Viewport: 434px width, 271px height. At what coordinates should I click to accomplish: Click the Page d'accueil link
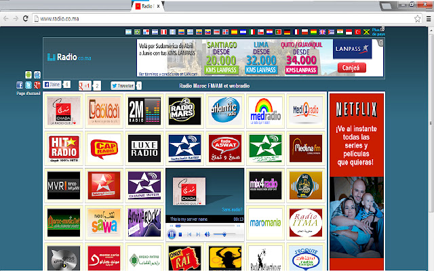[x=28, y=93]
